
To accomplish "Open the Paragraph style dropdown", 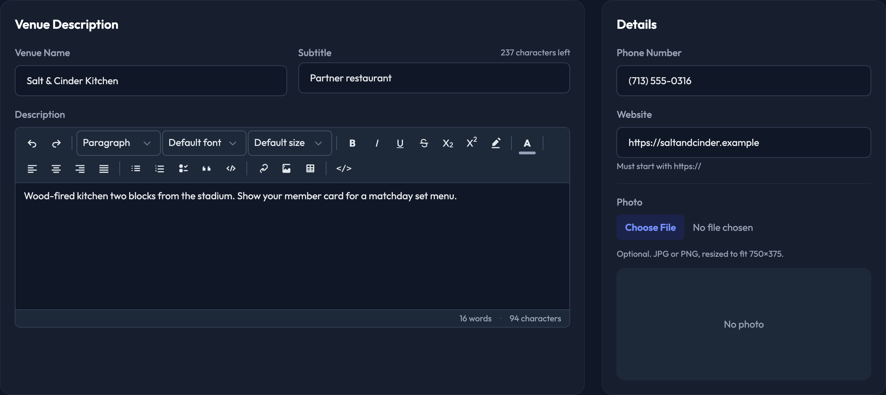I will (118, 143).
